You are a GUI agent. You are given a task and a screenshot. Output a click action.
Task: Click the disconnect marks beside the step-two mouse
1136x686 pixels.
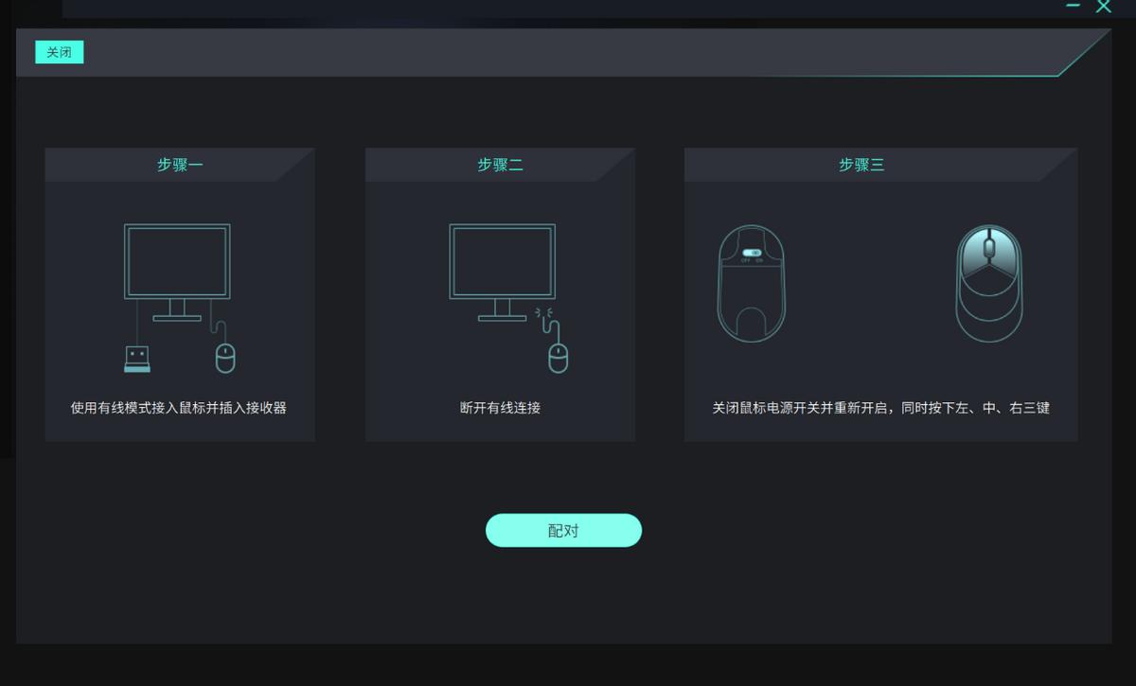coord(543,312)
